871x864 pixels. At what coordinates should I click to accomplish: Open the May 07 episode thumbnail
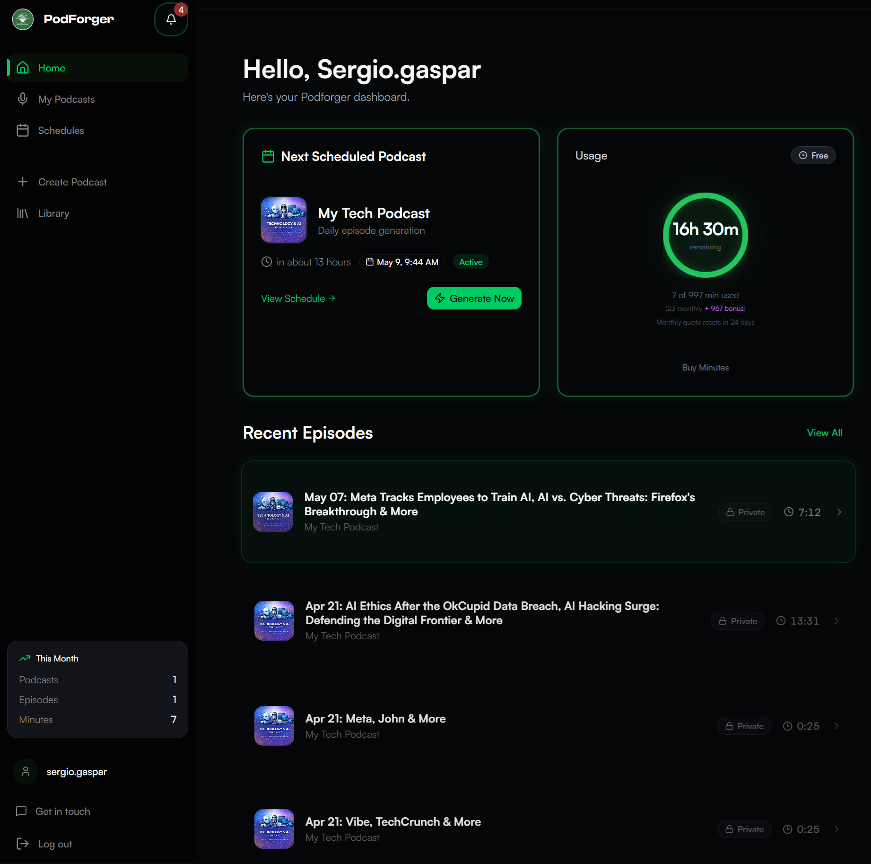[273, 512]
